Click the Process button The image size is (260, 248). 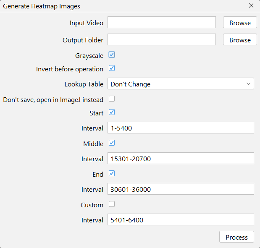(x=236, y=237)
